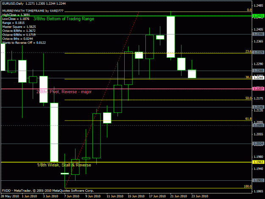
Task: Click Wants to Reverse Off = 0.0122
Action: tap(24, 42)
